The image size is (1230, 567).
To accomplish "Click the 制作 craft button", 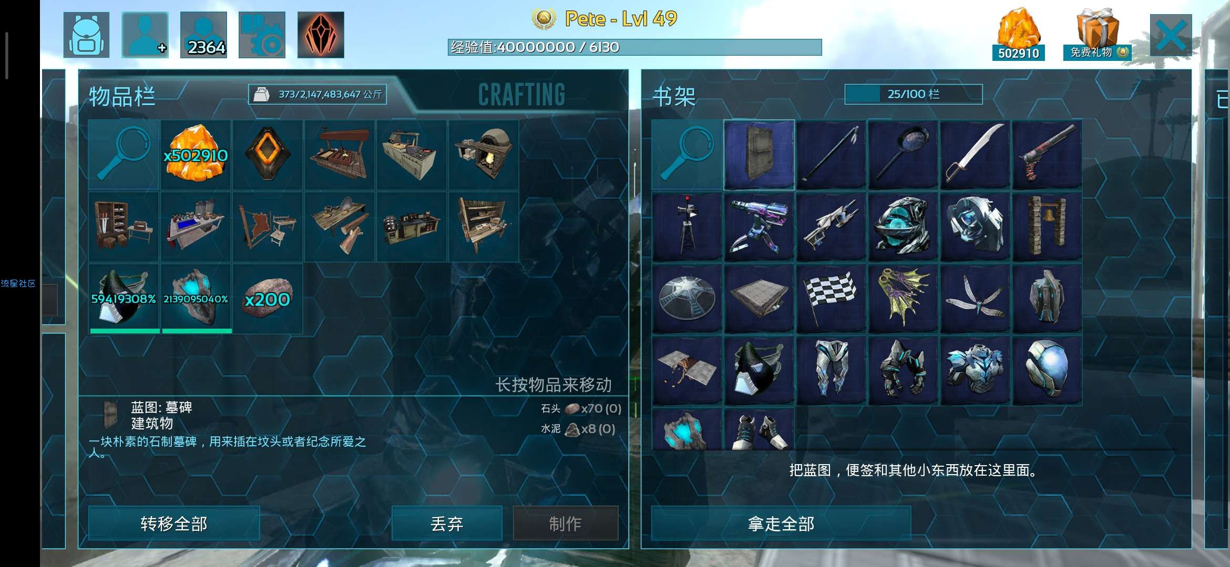I will [566, 523].
